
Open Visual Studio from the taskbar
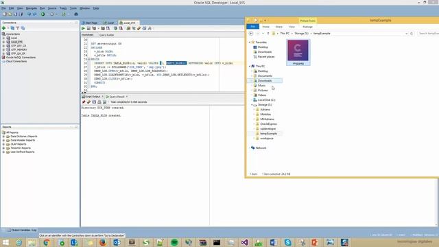[244, 242]
